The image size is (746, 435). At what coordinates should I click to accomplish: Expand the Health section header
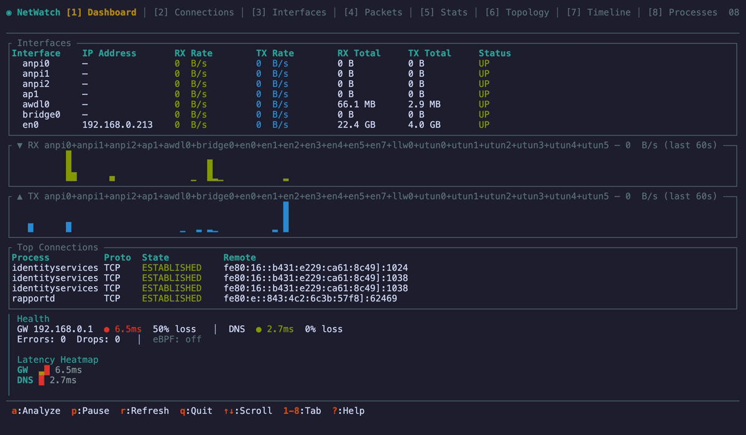[34, 319]
